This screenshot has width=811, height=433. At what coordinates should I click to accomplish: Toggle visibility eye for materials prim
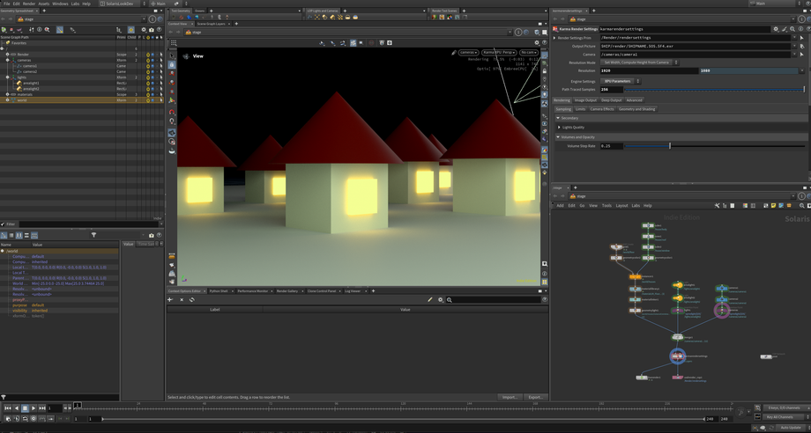pyautogui.click(x=153, y=95)
